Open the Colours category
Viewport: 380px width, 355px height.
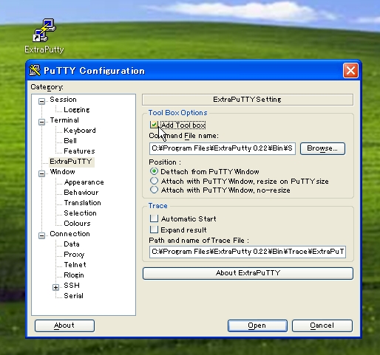(77, 224)
